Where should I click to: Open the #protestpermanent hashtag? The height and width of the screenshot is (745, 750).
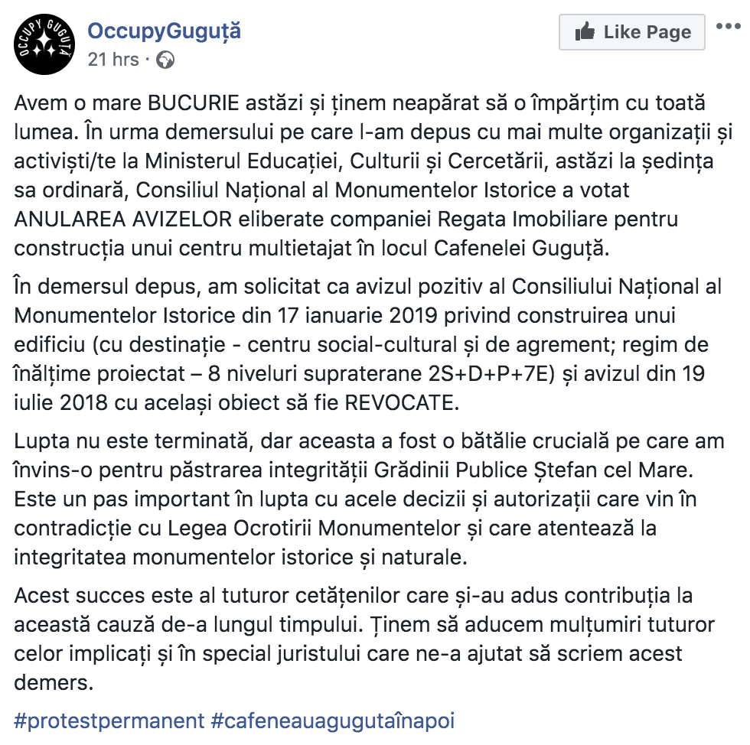[x=109, y=721]
